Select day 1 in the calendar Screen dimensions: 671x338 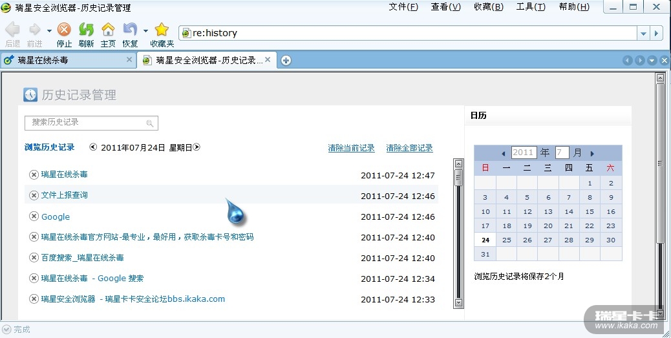590,184
